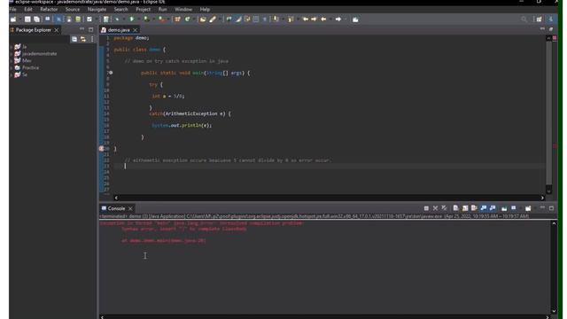Open the Refactor menu
Viewport: 567px width, 319px height.
49,10
